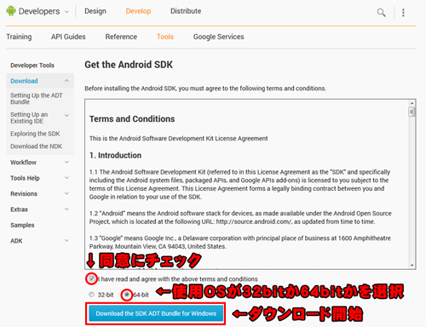Click the Terms and Conditions heading
The image size is (426, 327).
pyautogui.click(x=132, y=119)
